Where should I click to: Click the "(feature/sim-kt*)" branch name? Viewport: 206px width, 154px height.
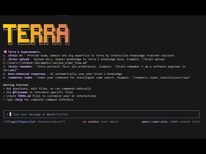click(x=51, y=121)
